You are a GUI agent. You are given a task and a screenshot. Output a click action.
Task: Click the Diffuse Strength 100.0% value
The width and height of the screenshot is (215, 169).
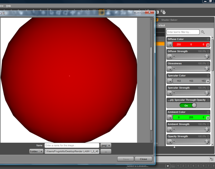click(202, 51)
